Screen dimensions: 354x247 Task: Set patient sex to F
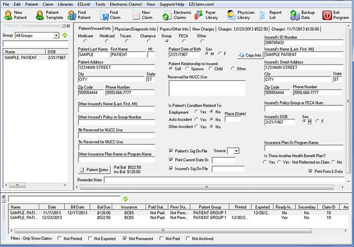(220, 53)
